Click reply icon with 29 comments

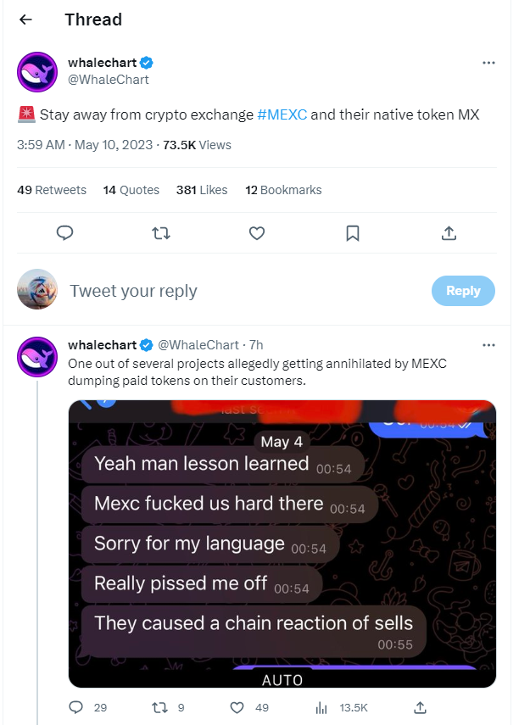[x=76, y=707]
